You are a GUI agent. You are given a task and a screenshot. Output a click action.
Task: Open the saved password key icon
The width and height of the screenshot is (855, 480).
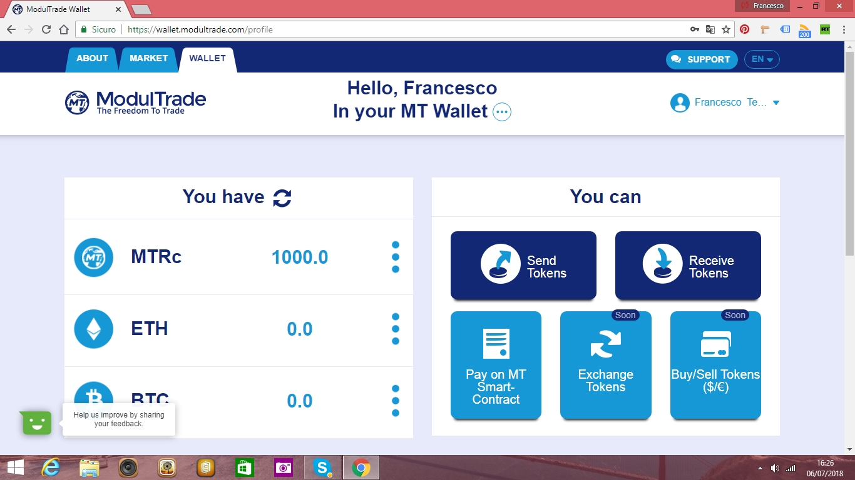(695, 29)
